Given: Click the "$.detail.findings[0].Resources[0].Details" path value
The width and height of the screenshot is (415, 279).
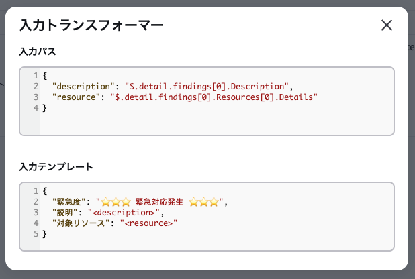Looking at the screenshot, I should tap(215, 97).
